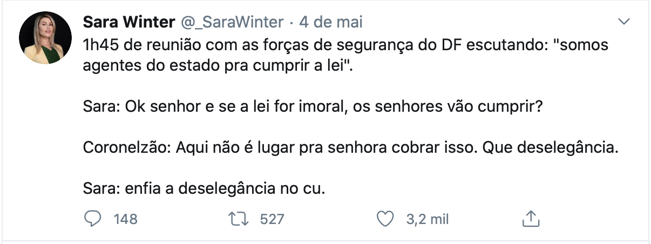The image size is (651, 244).
Task: Click the 3,2 mil likes count
Action: click(427, 219)
